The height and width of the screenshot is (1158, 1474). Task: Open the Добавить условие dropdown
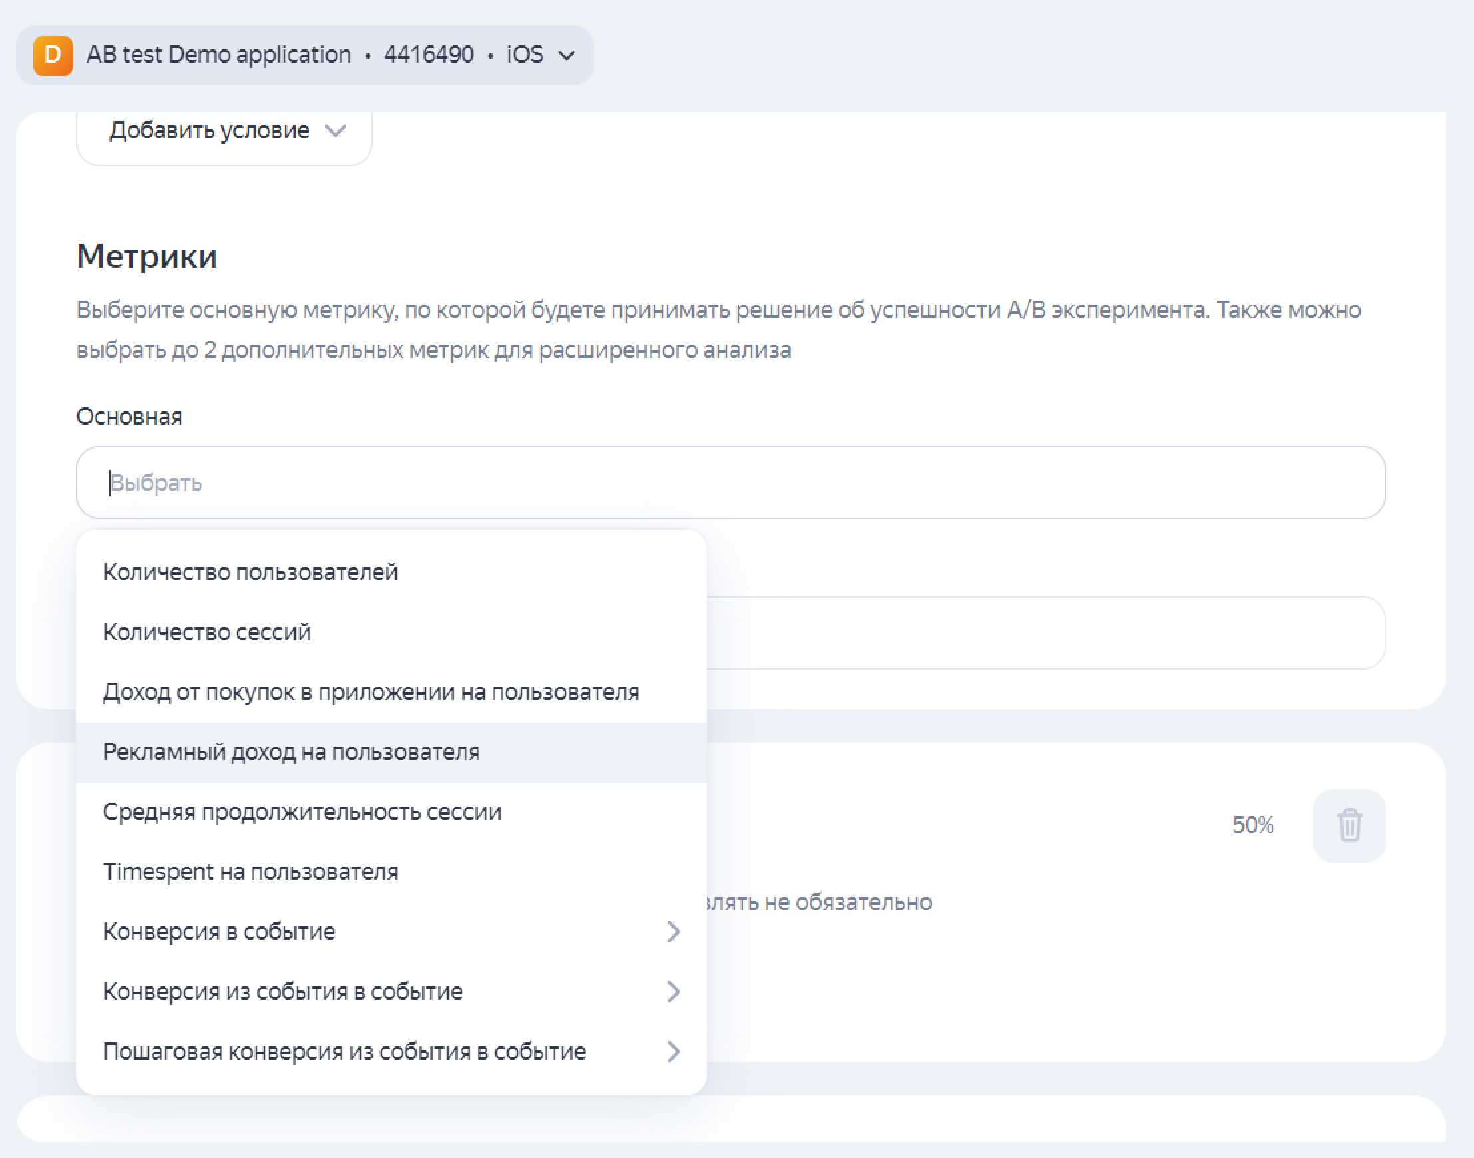[210, 131]
